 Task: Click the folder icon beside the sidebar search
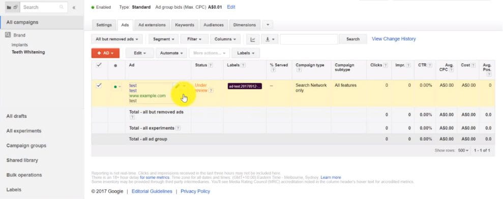point(9,7)
